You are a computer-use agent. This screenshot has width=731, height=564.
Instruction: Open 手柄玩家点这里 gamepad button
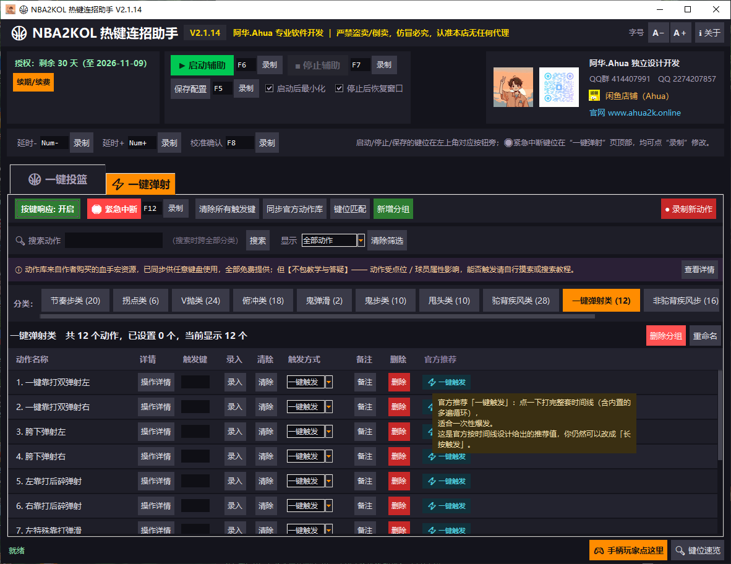point(628,550)
